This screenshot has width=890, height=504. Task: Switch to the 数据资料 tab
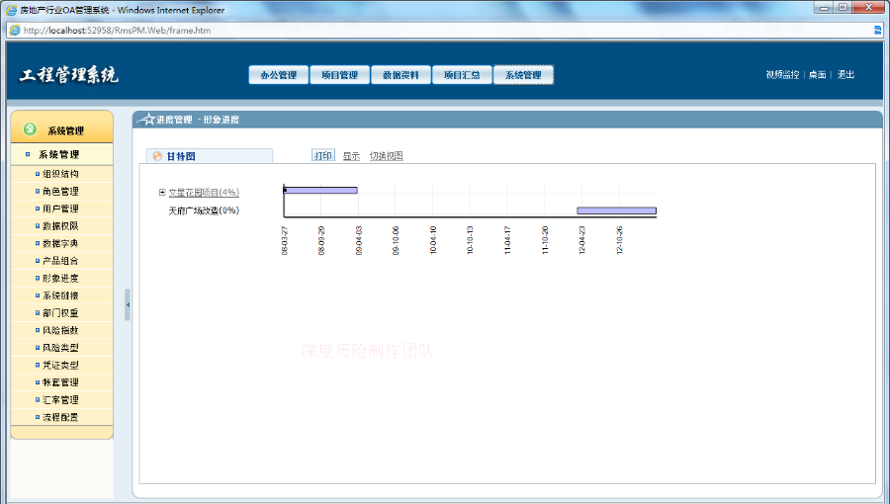coord(400,75)
